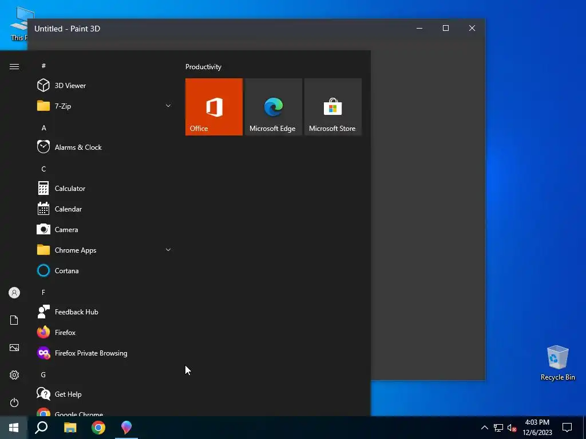Launch the Camera app
The width and height of the screenshot is (586, 439).
point(104,230)
